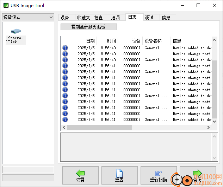Click the 恢复 restore button
223x187 pixels.
[x=80, y=175]
